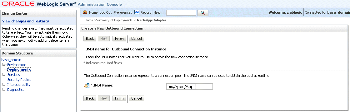The height and width of the screenshot is (112, 350).
Task: Select Security Realms in Domain Structure
Action: pos(19,80)
